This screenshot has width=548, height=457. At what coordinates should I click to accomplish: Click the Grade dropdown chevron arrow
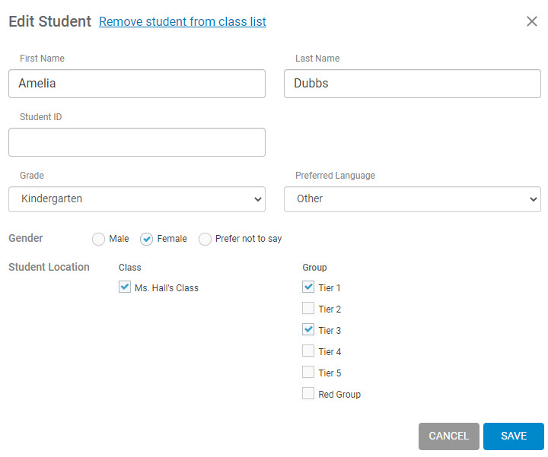(x=258, y=199)
